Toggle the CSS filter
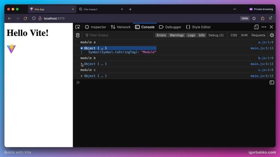Viewport: 280px width, 157px height. click(x=234, y=35)
